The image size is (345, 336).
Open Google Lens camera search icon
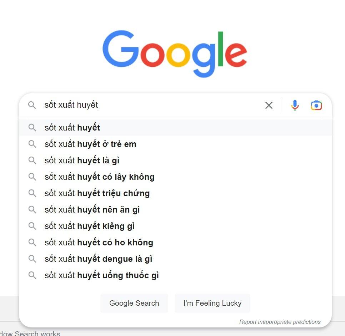tap(316, 105)
